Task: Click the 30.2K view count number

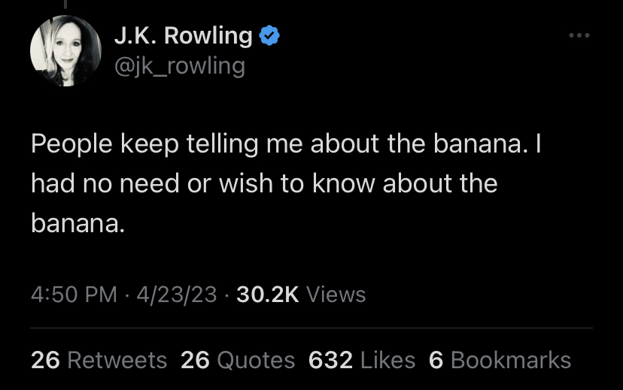Action: pos(268,295)
